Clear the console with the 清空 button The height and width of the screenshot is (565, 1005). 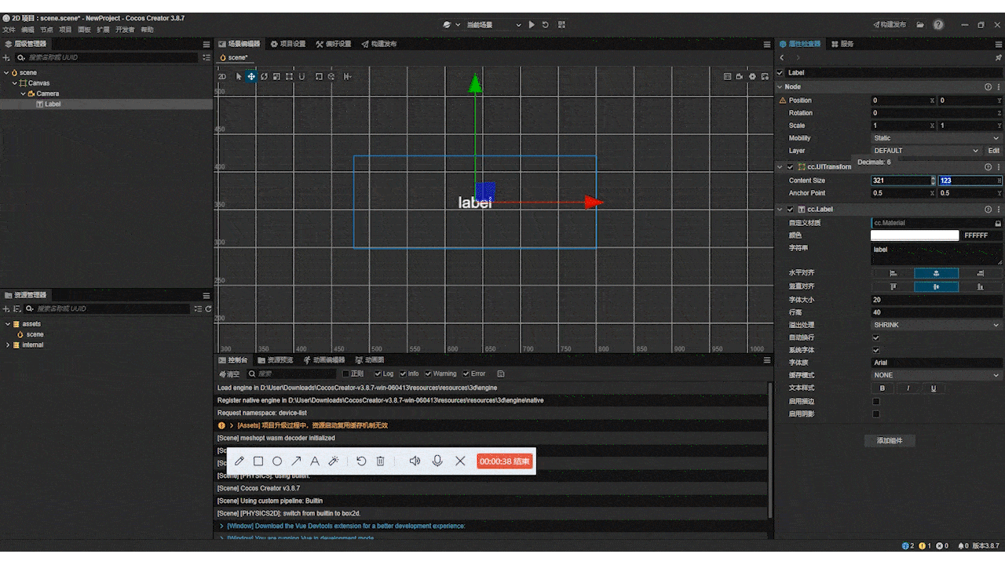pyautogui.click(x=228, y=374)
